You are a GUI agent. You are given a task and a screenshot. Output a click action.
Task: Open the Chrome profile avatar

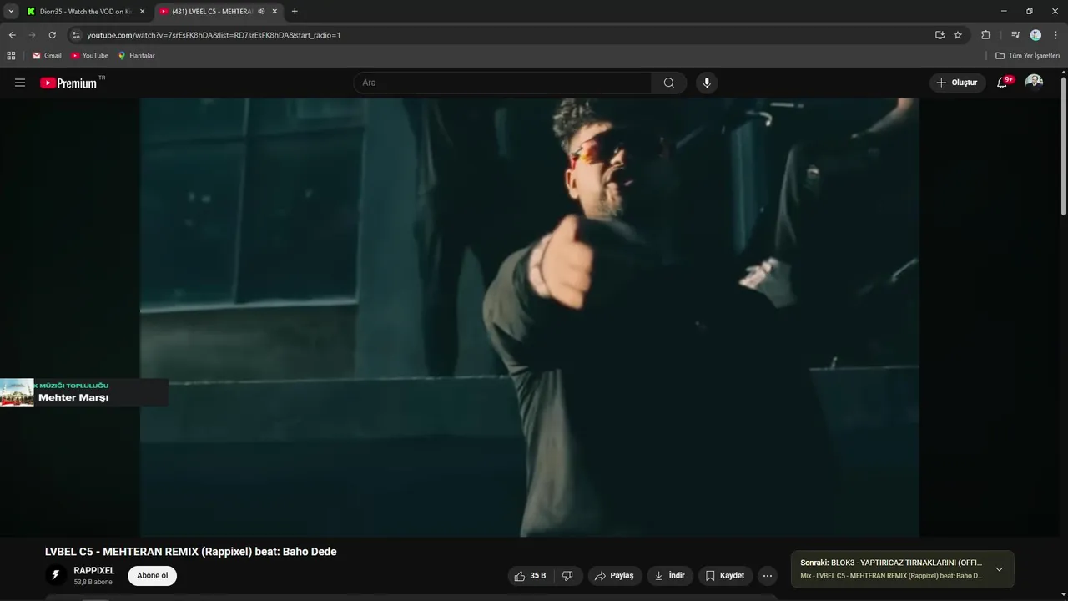(1035, 35)
